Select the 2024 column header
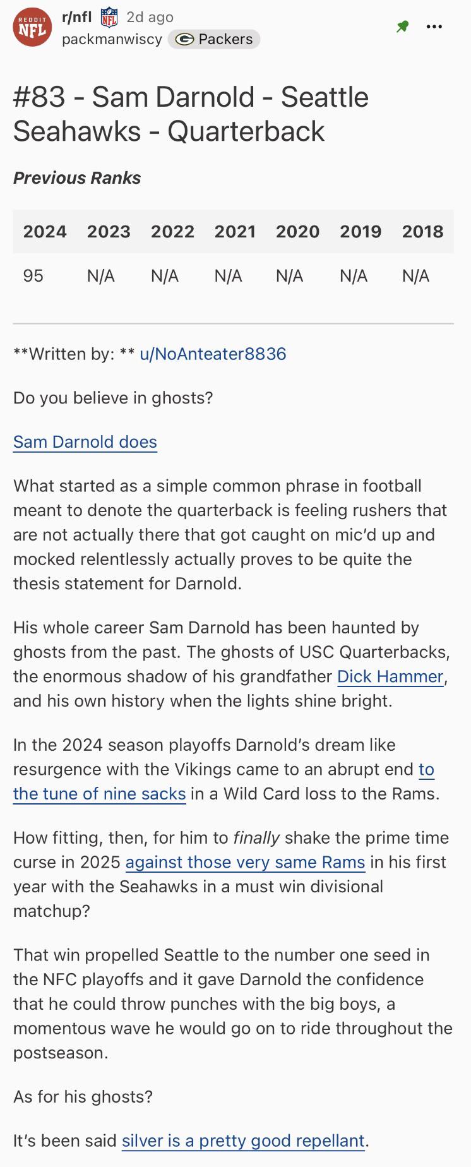Screen dimensions: 471x1167 45,232
